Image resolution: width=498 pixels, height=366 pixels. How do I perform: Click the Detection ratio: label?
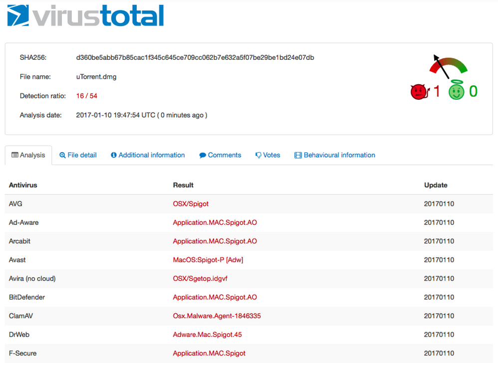point(42,96)
